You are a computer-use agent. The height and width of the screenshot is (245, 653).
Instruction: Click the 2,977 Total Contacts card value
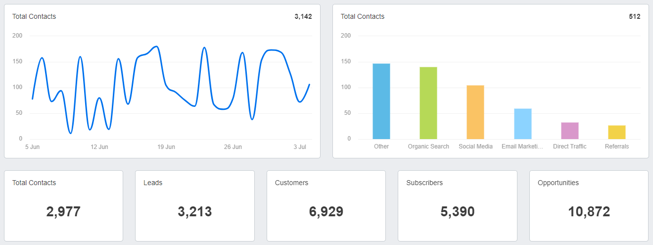click(x=63, y=212)
